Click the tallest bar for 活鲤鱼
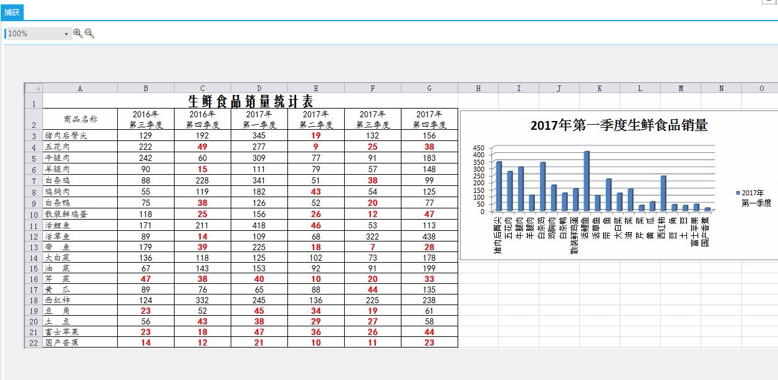The width and height of the screenshot is (778, 380). pos(587,181)
